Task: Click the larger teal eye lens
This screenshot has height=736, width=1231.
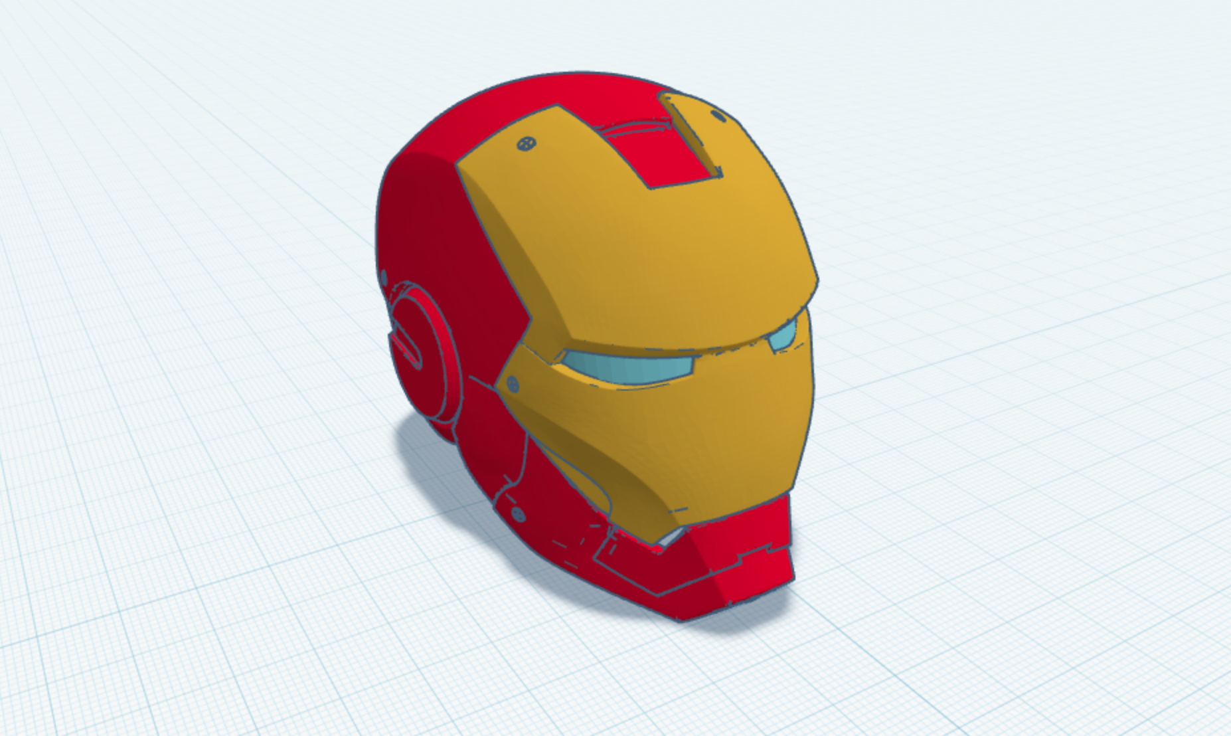Action: (x=627, y=369)
